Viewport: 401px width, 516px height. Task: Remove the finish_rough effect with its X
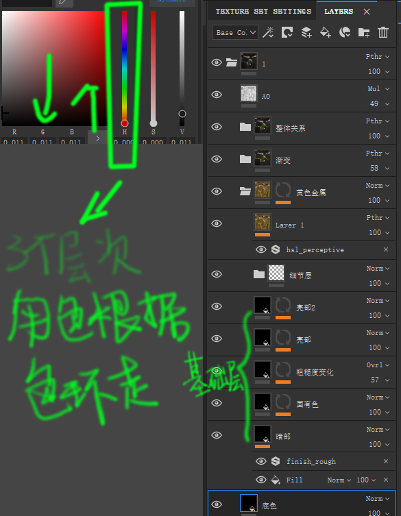[x=386, y=461]
